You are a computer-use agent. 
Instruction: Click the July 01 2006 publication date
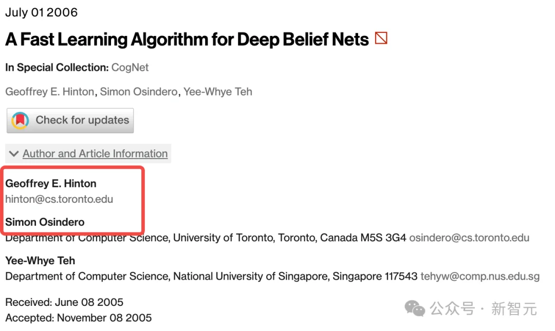click(x=41, y=12)
